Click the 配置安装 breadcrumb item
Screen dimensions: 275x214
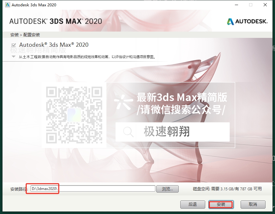(32, 35)
